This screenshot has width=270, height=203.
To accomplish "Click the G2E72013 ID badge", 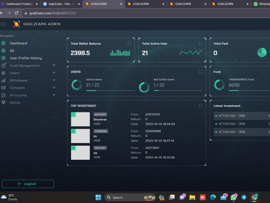I will (100, 114).
